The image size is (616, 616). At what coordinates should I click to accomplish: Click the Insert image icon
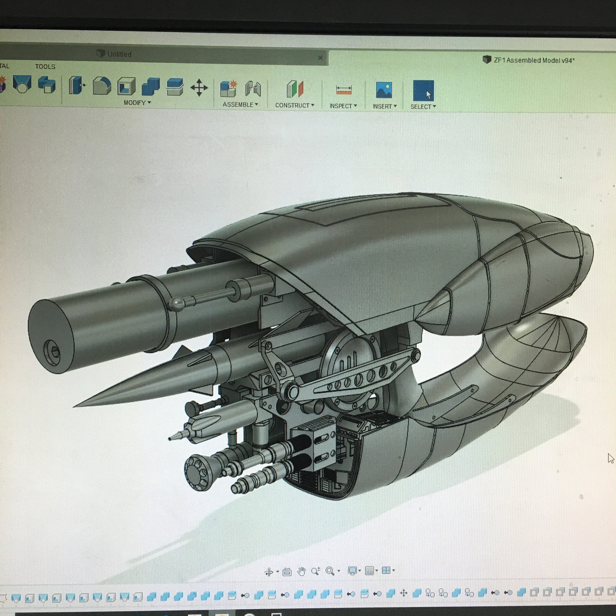(384, 90)
